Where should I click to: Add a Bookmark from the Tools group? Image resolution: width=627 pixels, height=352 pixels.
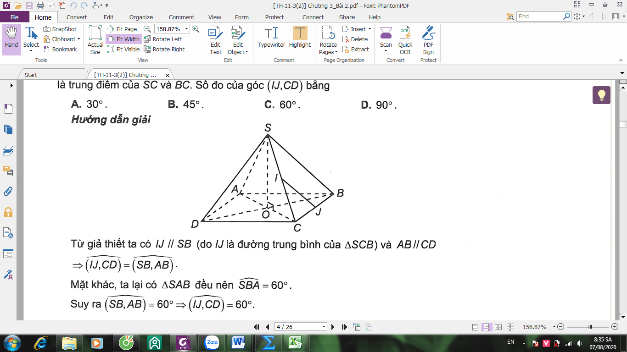click(60, 49)
